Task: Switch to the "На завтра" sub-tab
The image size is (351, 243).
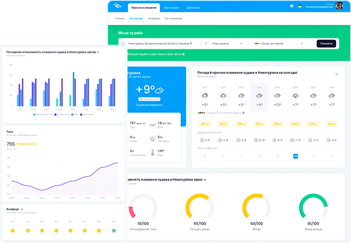Action: click(154, 18)
